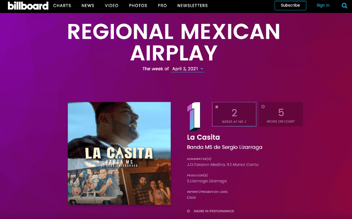352x219 pixels.
Task: Click the star icon in Weeks at No. 1
Action: [x=217, y=107]
